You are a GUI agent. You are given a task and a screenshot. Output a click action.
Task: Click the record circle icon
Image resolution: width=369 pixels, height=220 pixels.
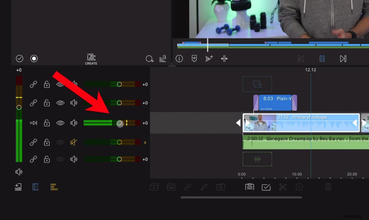pos(34,58)
